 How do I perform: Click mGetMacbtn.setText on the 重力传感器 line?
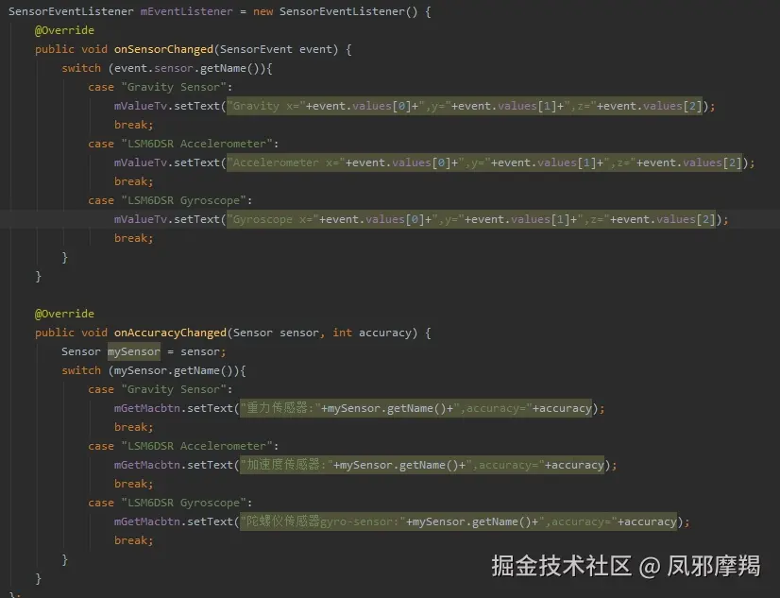(x=174, y=408)
